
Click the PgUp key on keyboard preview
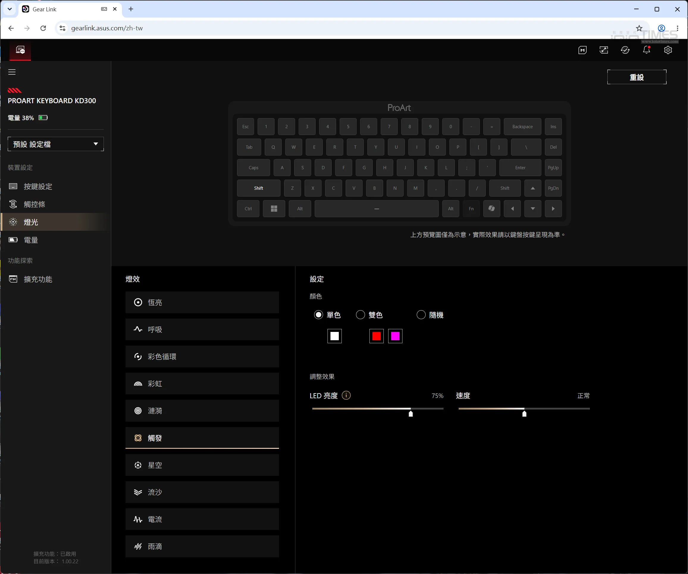click(553, 168)
